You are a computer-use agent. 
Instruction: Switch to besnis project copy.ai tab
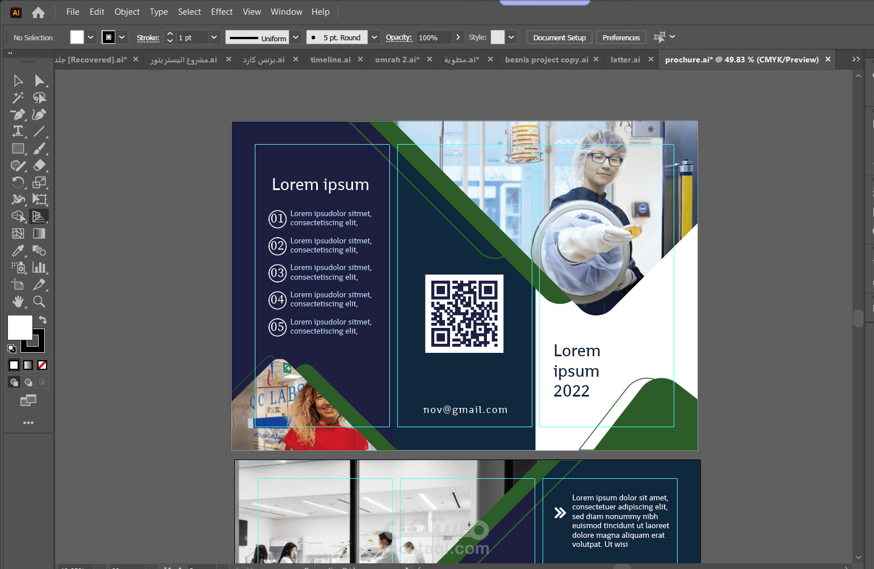(547, 60)
